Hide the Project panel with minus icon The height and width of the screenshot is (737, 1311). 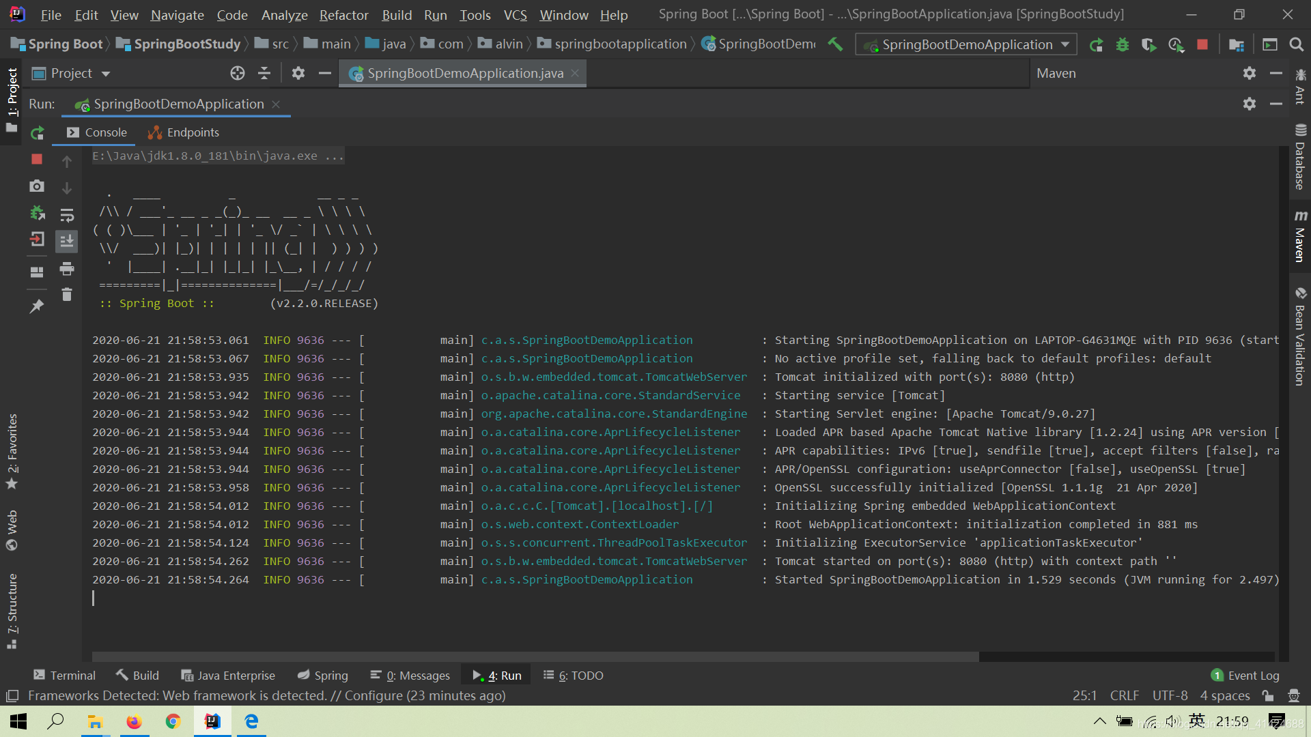tap(324, 73)
